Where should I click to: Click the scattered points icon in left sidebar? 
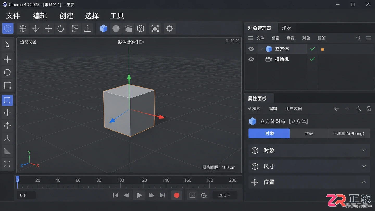pyautogui.click(x=7, y=164)
